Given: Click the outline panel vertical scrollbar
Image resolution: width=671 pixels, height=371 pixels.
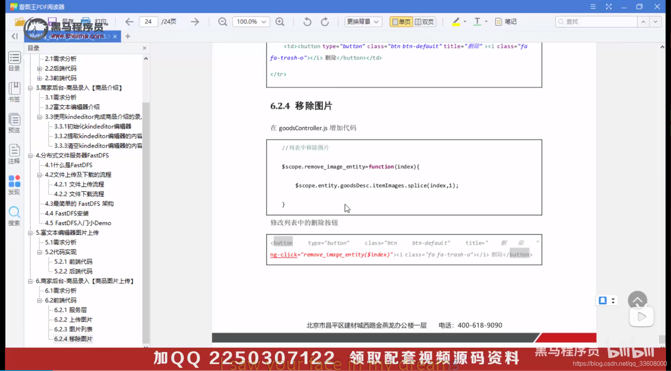Looking at the screenshot, I should (x=146, y=222).
